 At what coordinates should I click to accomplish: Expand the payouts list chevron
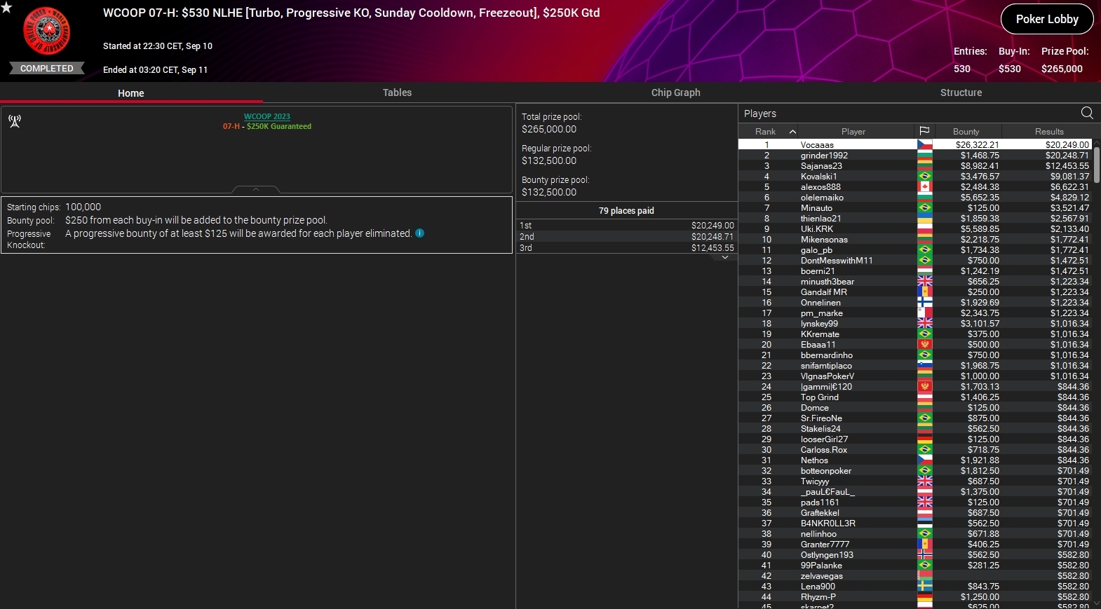click(x=725, y=257)
